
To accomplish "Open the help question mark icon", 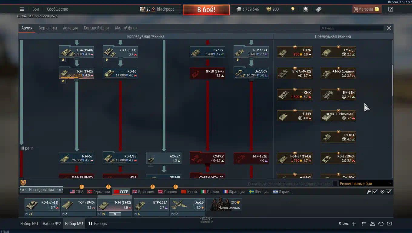I will 390,9.
